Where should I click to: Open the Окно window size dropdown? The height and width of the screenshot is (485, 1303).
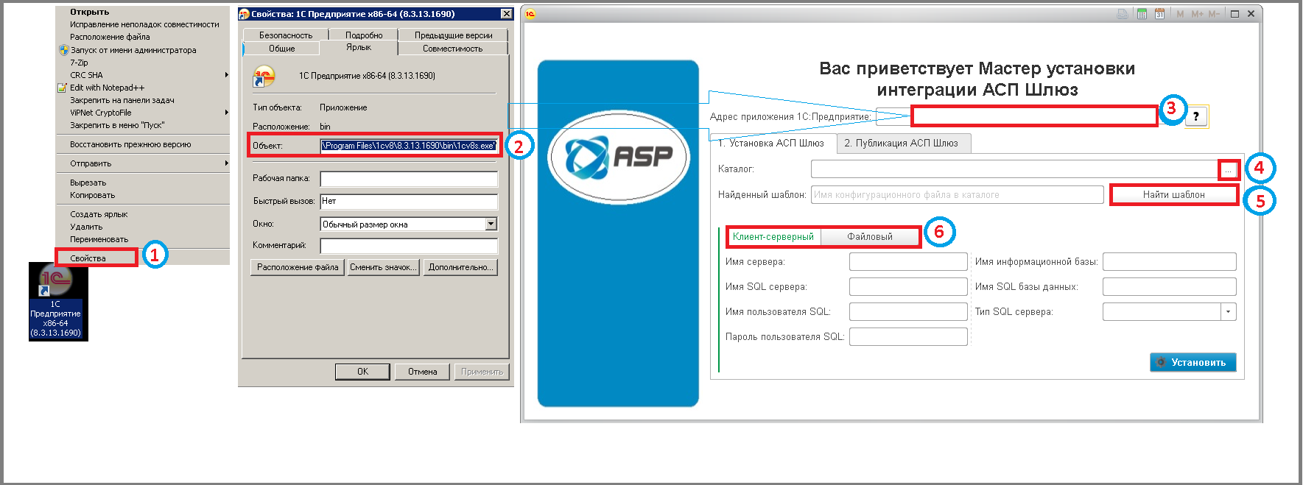(491, 224)
